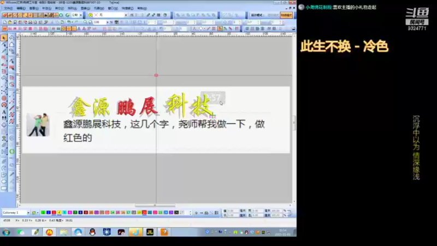Screen dimensions: 437x246
Task: Expand the 公制 measurement unit dropdown
Action: pyautogui.click(x=81, y=15)
